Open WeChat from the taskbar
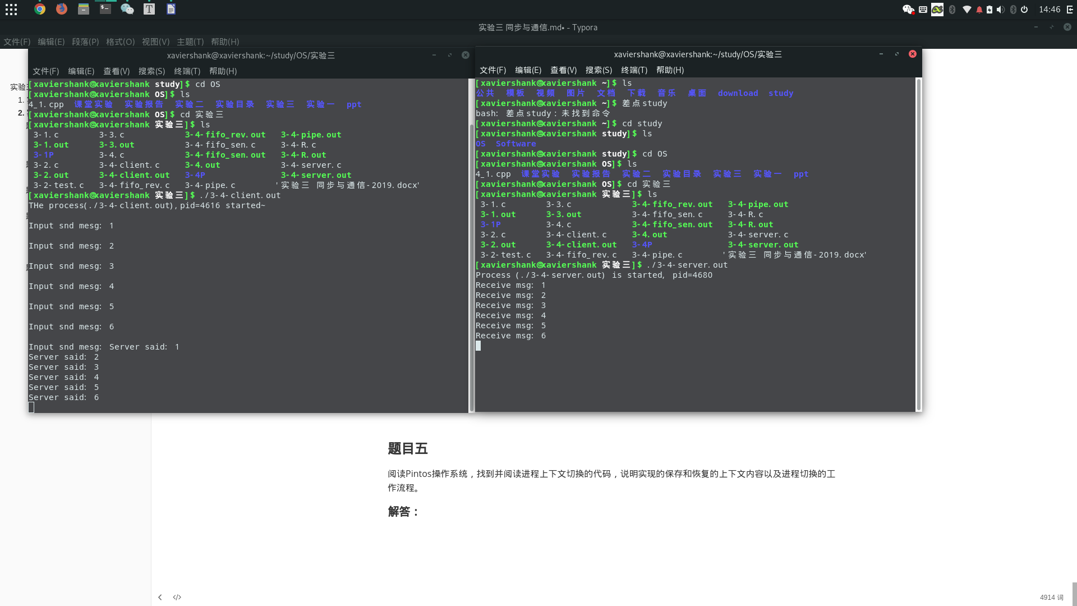 [x=127, y=9]
